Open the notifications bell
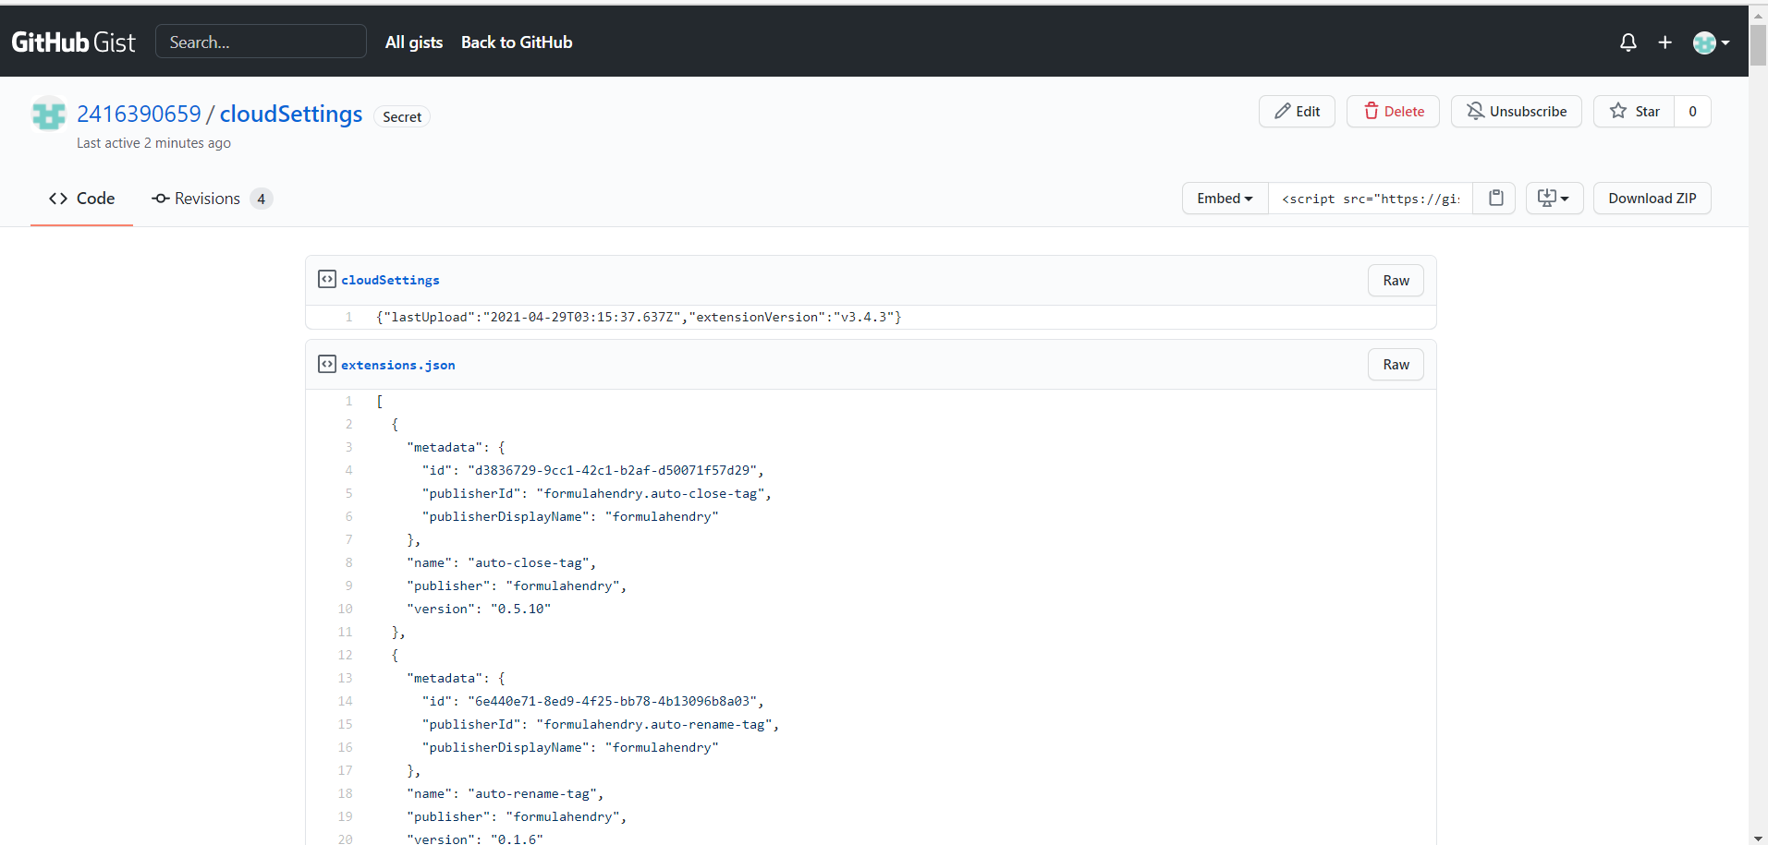This screenshot has width=1768, height=845. coord(1628,42)
